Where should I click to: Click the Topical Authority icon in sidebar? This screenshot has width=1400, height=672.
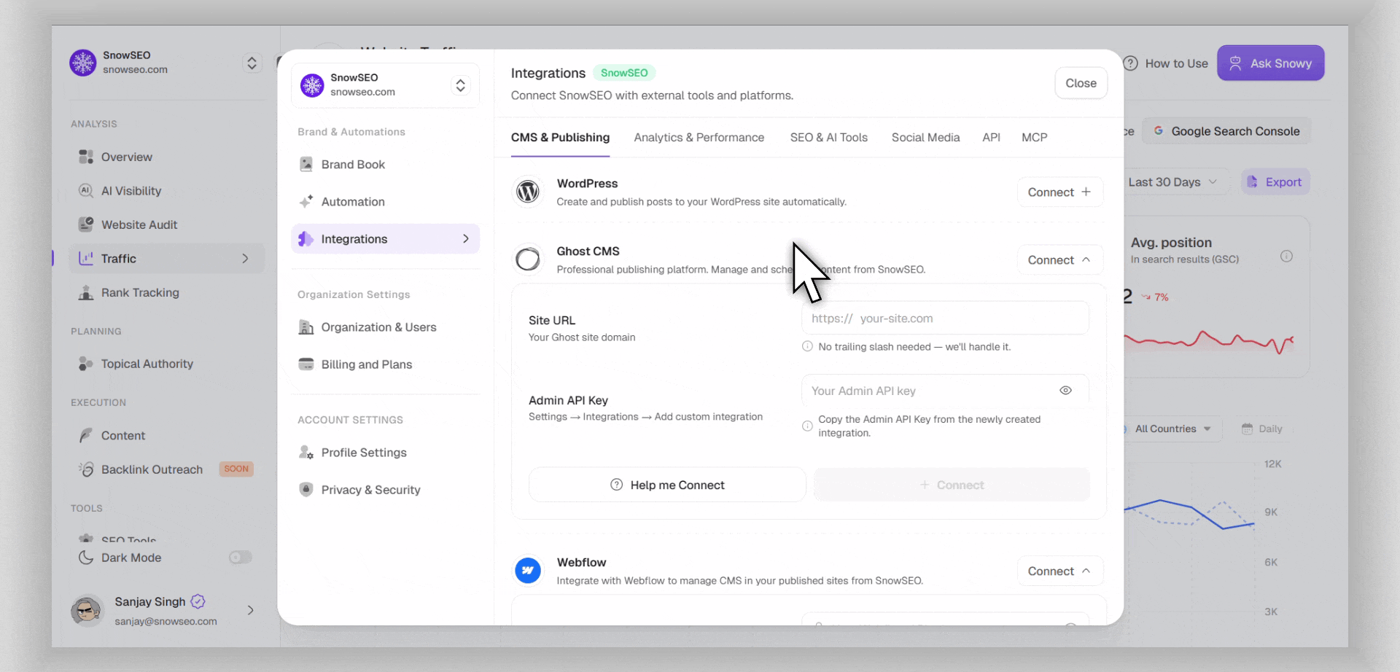[86, 364]
